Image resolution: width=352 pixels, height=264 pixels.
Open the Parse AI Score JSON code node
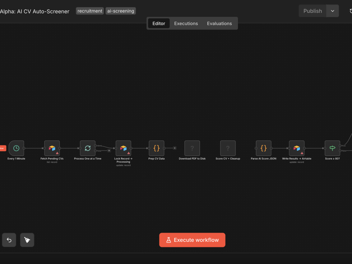pos(264,148)
